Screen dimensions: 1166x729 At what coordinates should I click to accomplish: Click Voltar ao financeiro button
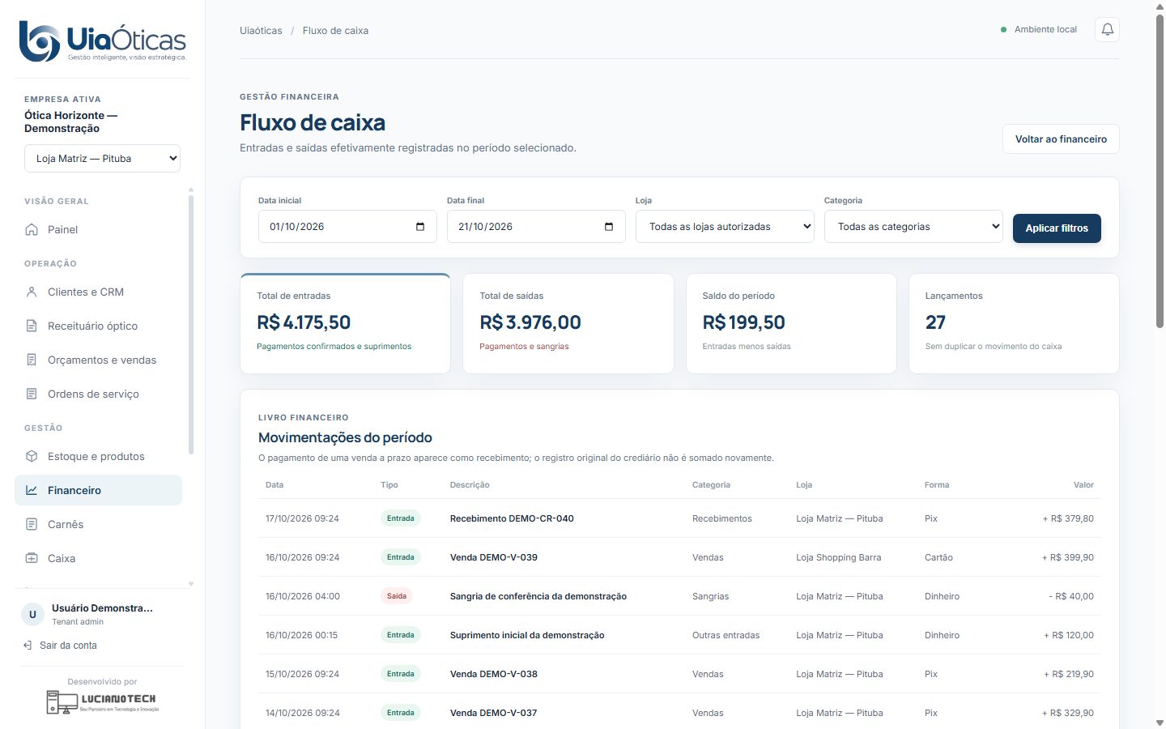click(1061, 139)
